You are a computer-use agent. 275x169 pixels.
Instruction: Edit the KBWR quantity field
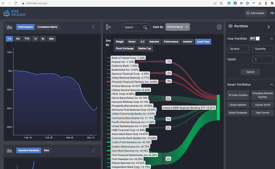pos(263,60)
